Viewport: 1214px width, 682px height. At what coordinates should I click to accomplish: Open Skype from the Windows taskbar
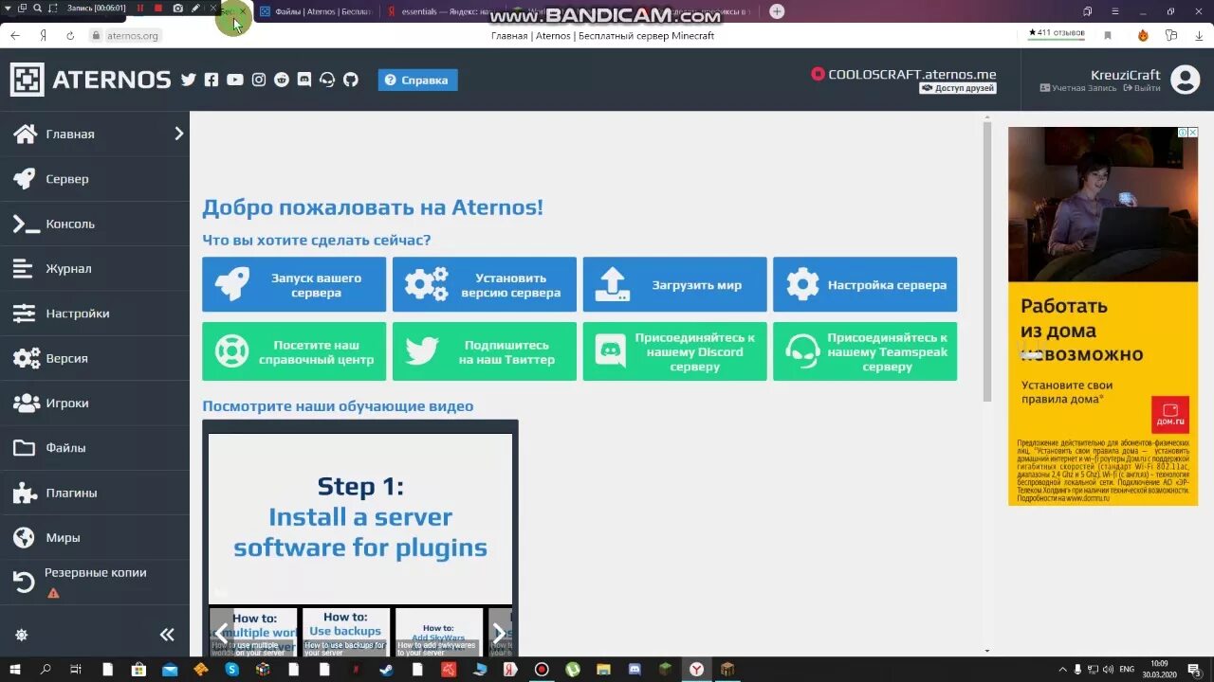coord(231,669)
